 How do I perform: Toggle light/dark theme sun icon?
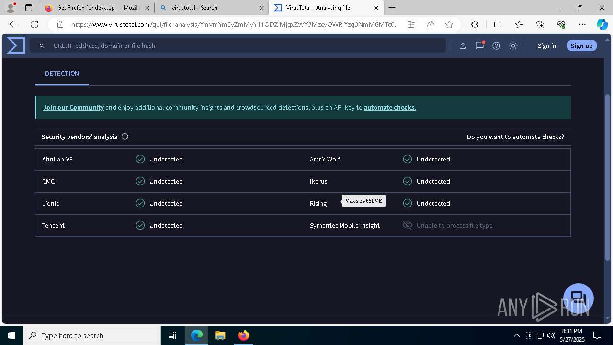tap(513, 46)
